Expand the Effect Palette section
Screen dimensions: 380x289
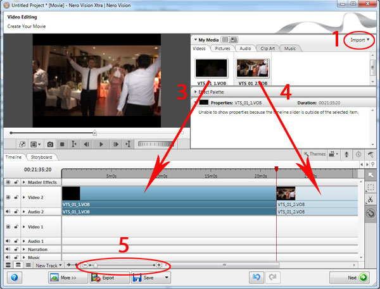(195, 92)
